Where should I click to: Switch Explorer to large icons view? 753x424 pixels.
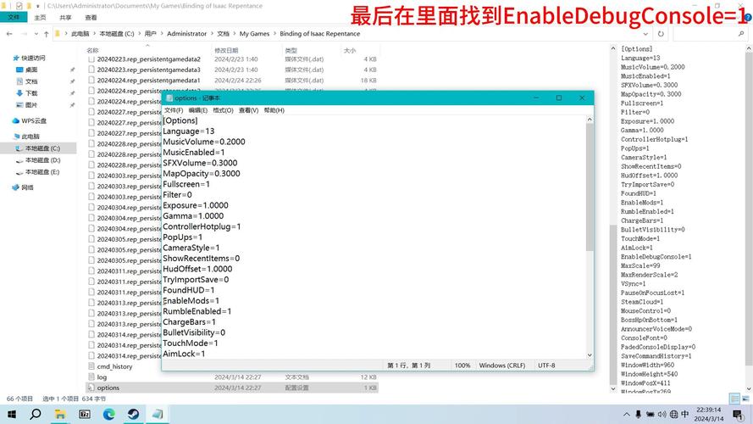(x=745, y=399)
